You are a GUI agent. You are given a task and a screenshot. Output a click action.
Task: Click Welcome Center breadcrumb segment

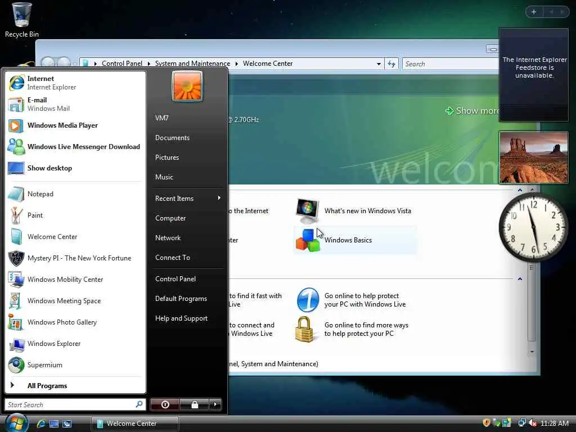tap(268, 64)
